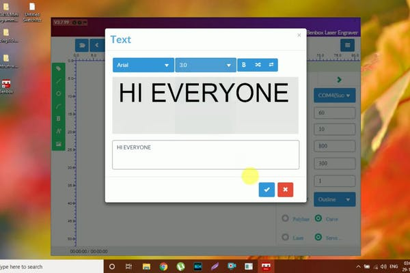Focus the HI EVERYONE text input box
410x273 pixels.
click(206, 155)
